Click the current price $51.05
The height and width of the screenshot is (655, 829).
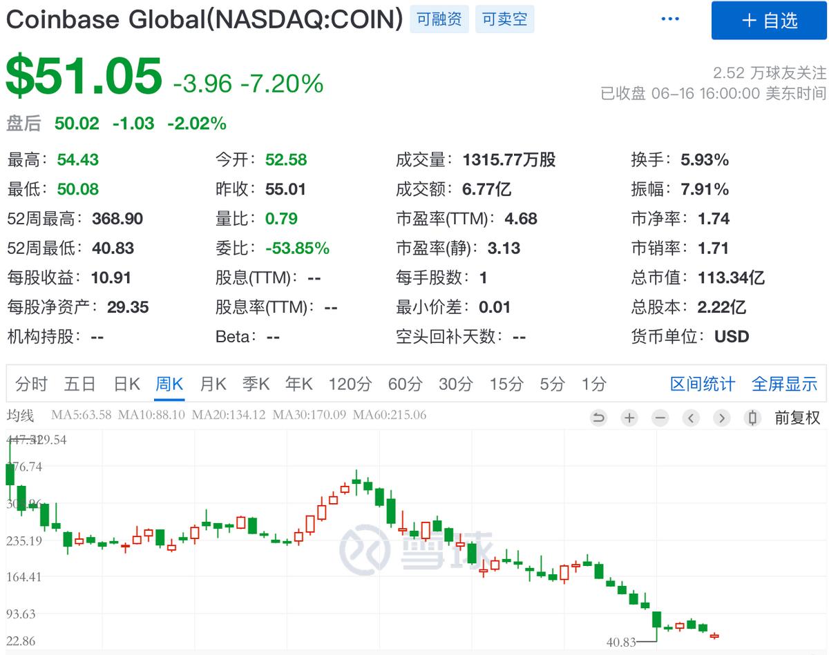click(x=84, y=77)
